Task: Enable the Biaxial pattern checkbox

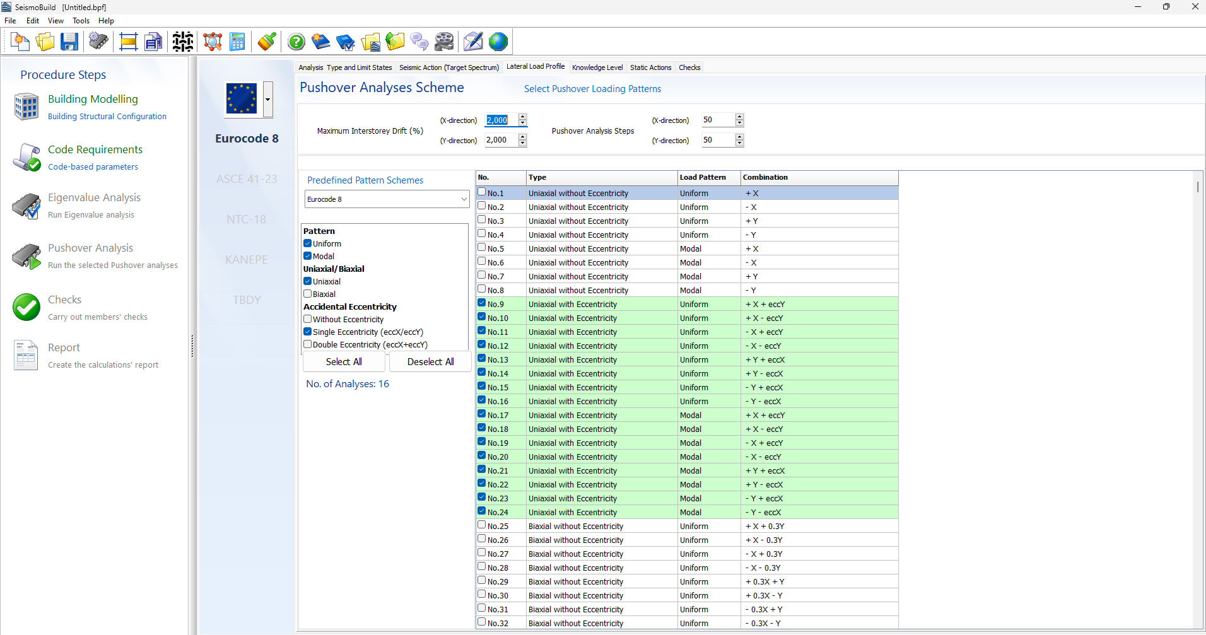Action: (x=308, y=294)
